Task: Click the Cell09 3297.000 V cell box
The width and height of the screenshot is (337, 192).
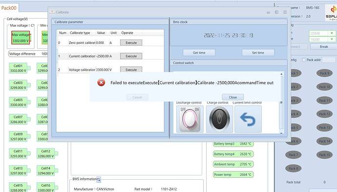Action: click(18, 136)
